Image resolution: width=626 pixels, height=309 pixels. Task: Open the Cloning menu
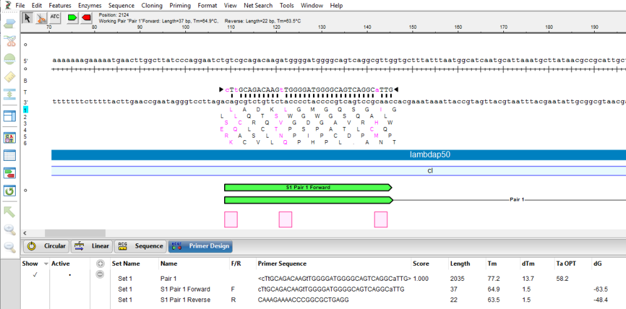click(151, 6)
